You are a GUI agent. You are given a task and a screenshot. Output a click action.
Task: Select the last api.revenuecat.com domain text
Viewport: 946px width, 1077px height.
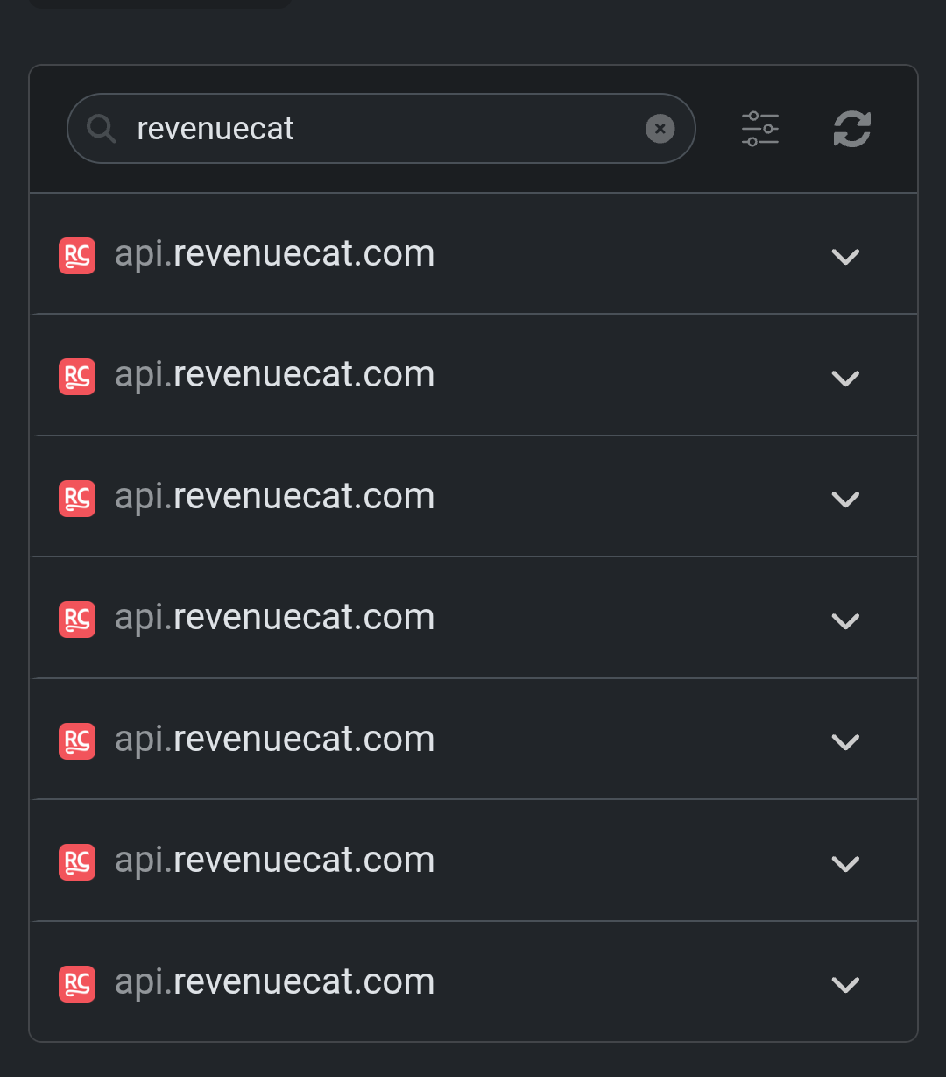(274, 982)
